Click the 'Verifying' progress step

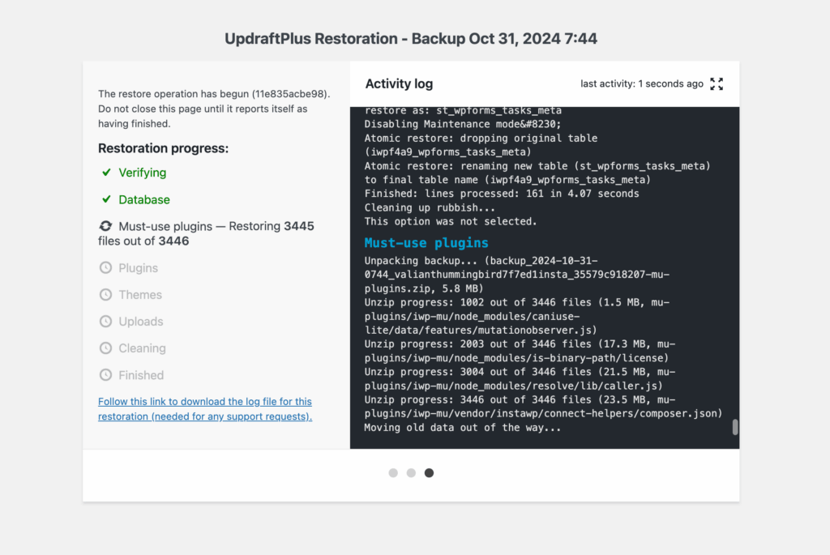click(143, 173)
